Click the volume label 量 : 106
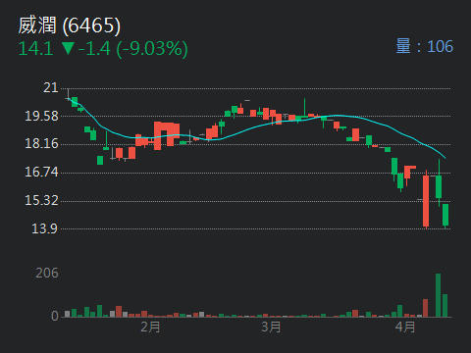This screenshot has height=353, width=471. pyautogui.click(x=425, y=46)
